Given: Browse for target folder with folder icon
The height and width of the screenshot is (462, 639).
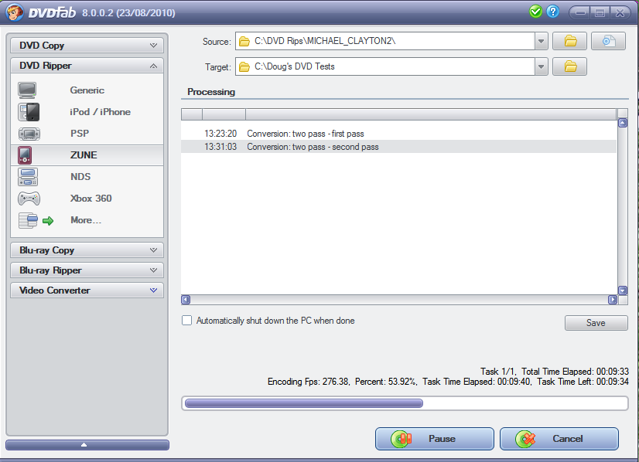Looking at the screenshot, I should 569,66.
